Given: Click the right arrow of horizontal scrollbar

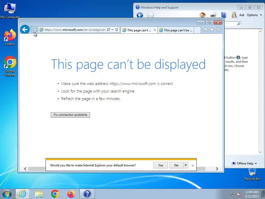Looking at the screenshot, I should click(217, 169).
